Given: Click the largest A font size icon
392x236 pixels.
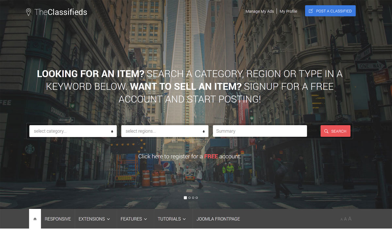Looking at the screenshot, I should (350, 219).
